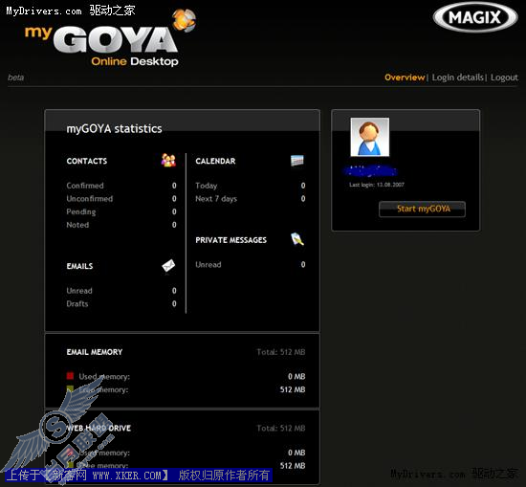Open the CALENDAR section heading
Viewport: 526px width, 487px height.
(x=215, y=161)
